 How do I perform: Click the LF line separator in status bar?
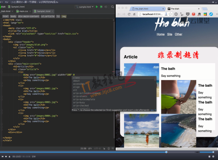[x=90, y=148]
